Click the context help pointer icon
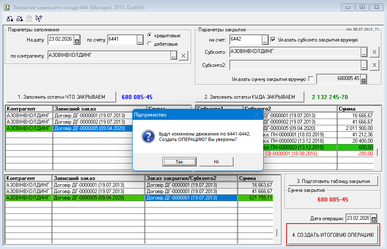This screenshot has width=387, height=249. click(39, 18)
